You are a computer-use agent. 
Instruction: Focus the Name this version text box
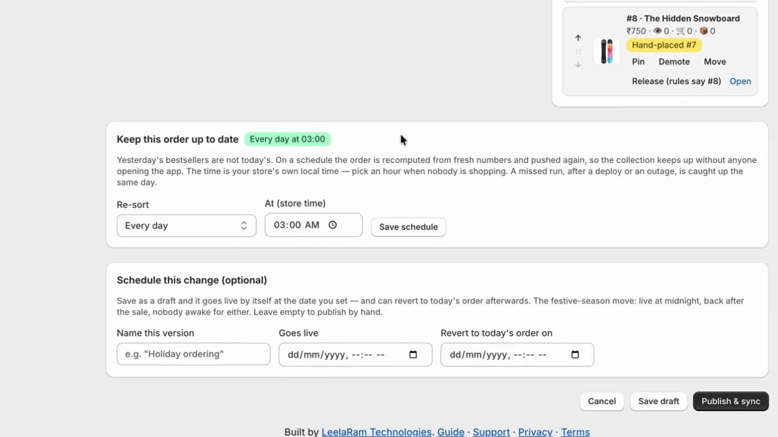pos(194,354)
